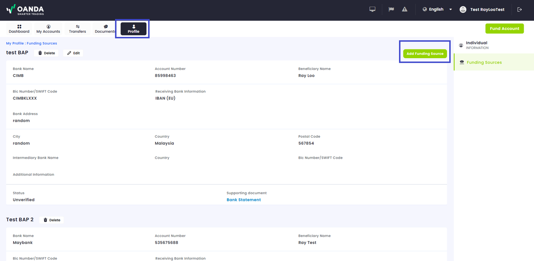Delete the test BAP funding source
Screen dimensions: 534x261
(x=47, y=53)
